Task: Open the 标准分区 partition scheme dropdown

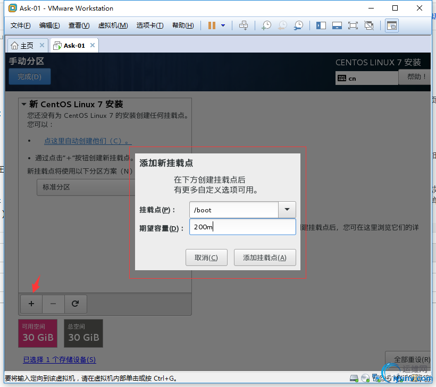Action: (x=86, y=187)
